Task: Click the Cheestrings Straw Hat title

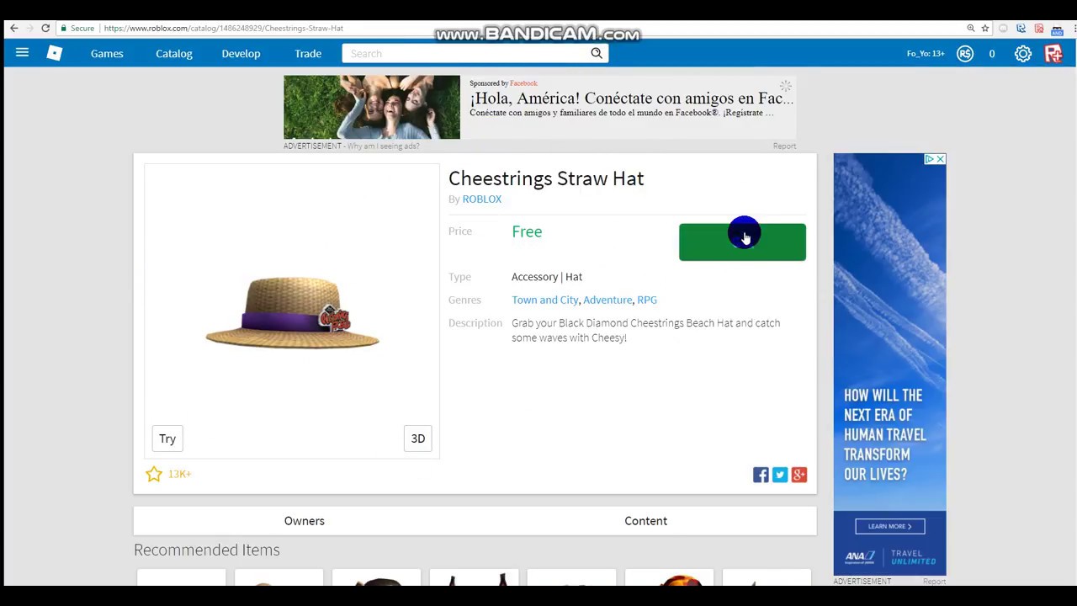Action: (x=546, y=178)
